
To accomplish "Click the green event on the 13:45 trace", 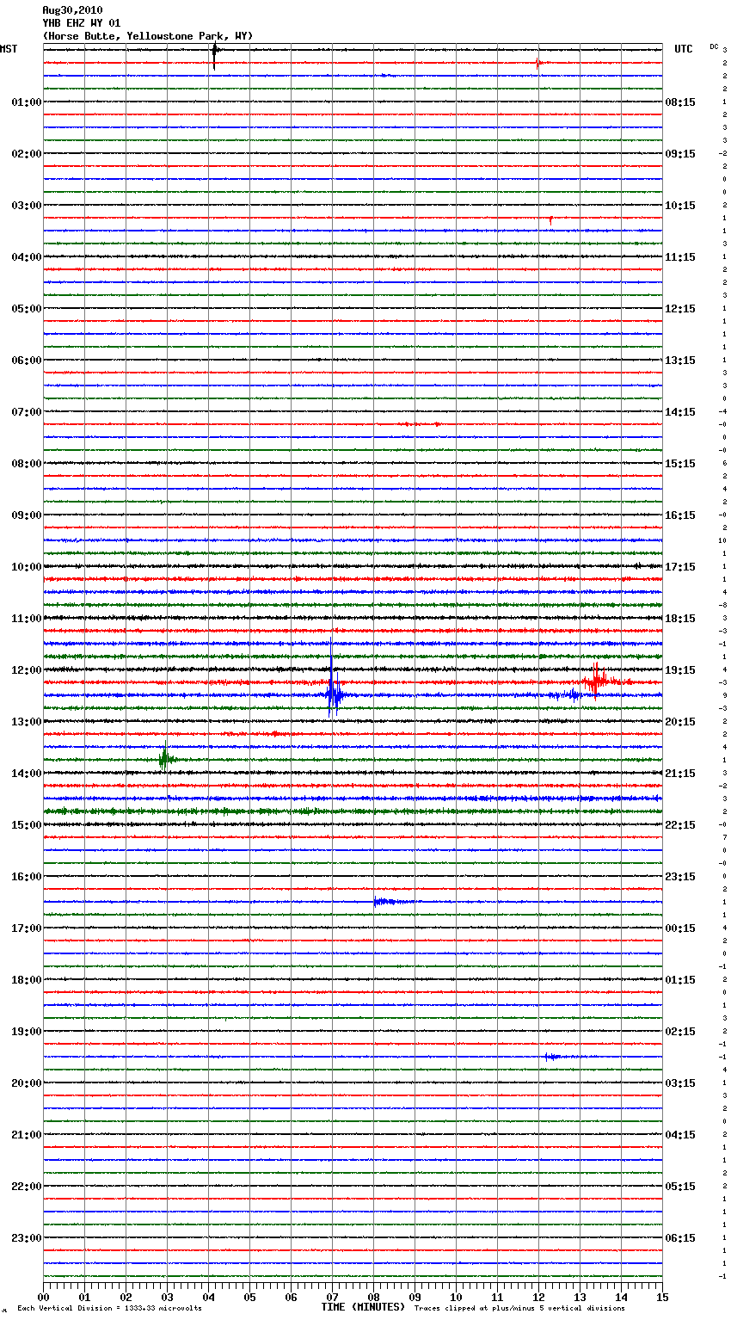I will point(166,757).
